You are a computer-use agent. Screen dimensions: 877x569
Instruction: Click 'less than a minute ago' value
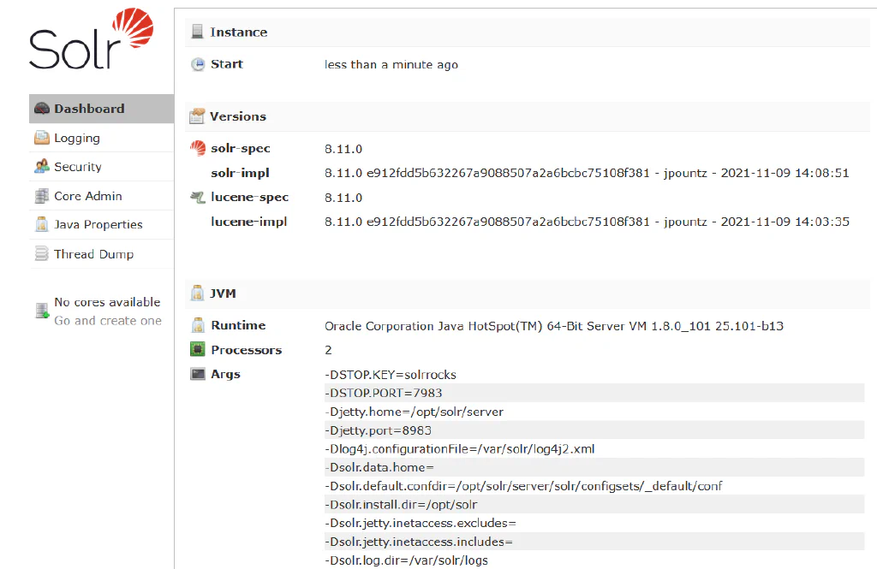tap(391, 65)
